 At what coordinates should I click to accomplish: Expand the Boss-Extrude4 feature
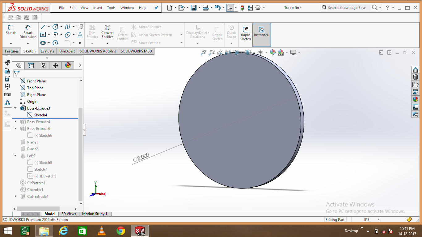(15, 122)
